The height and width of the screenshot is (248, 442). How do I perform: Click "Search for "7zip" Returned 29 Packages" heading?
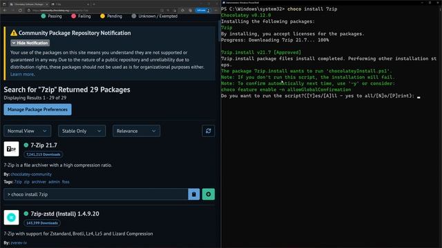click(x=67, y=90)
